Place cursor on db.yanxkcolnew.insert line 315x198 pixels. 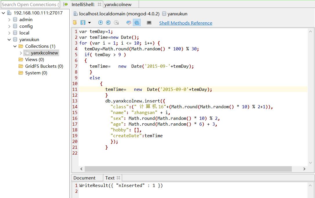pos(135,101)
